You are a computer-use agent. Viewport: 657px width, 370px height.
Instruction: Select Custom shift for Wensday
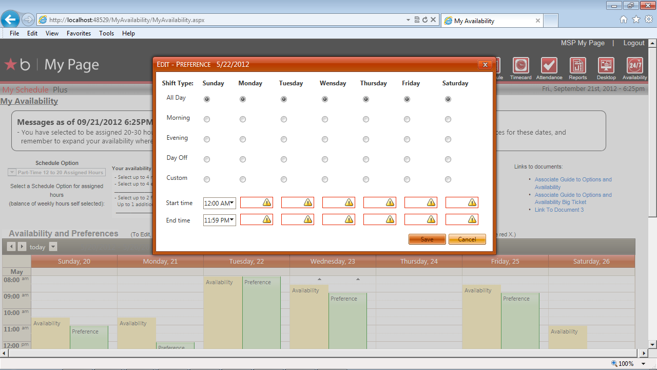(325, 179)
